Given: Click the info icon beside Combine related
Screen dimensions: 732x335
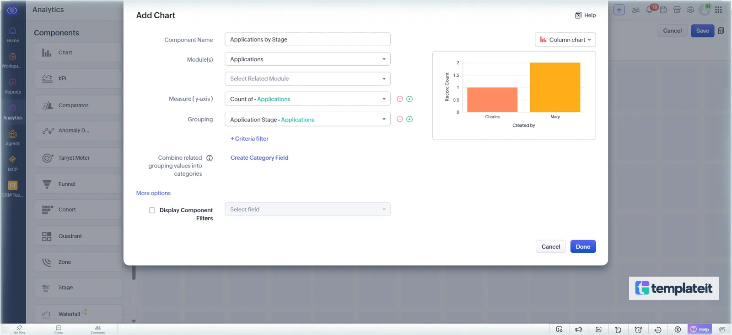Looking at the screenshot, I should tap(210, 158).
